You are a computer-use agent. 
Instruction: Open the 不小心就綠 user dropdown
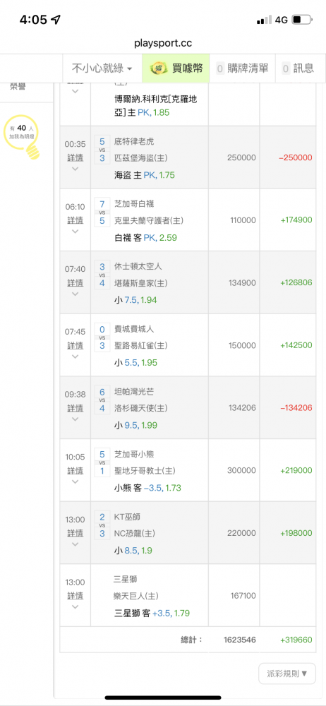pyautogui.click(x=102, y=68)
